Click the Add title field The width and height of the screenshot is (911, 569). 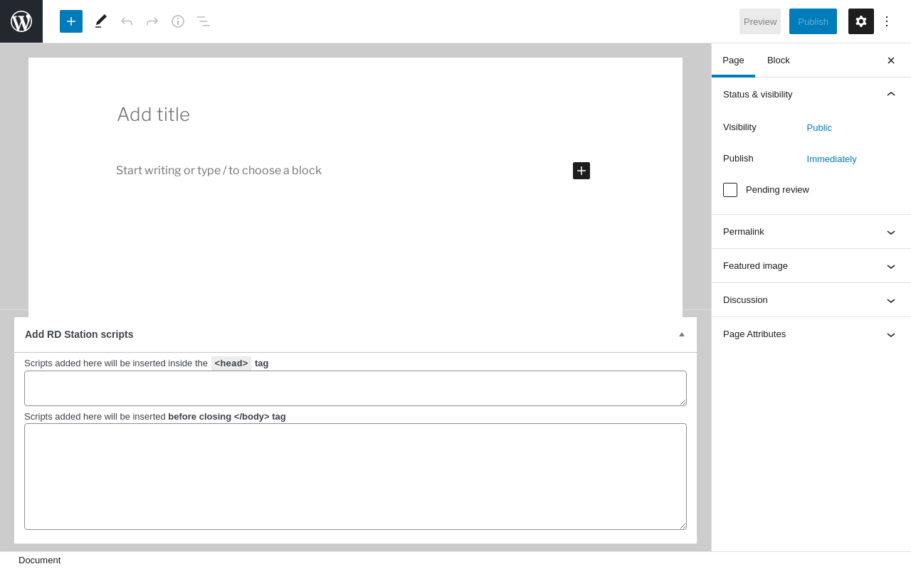[x=355, y=115]
